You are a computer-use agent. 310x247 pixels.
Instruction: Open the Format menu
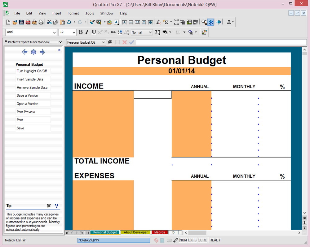tap(73, 13)
